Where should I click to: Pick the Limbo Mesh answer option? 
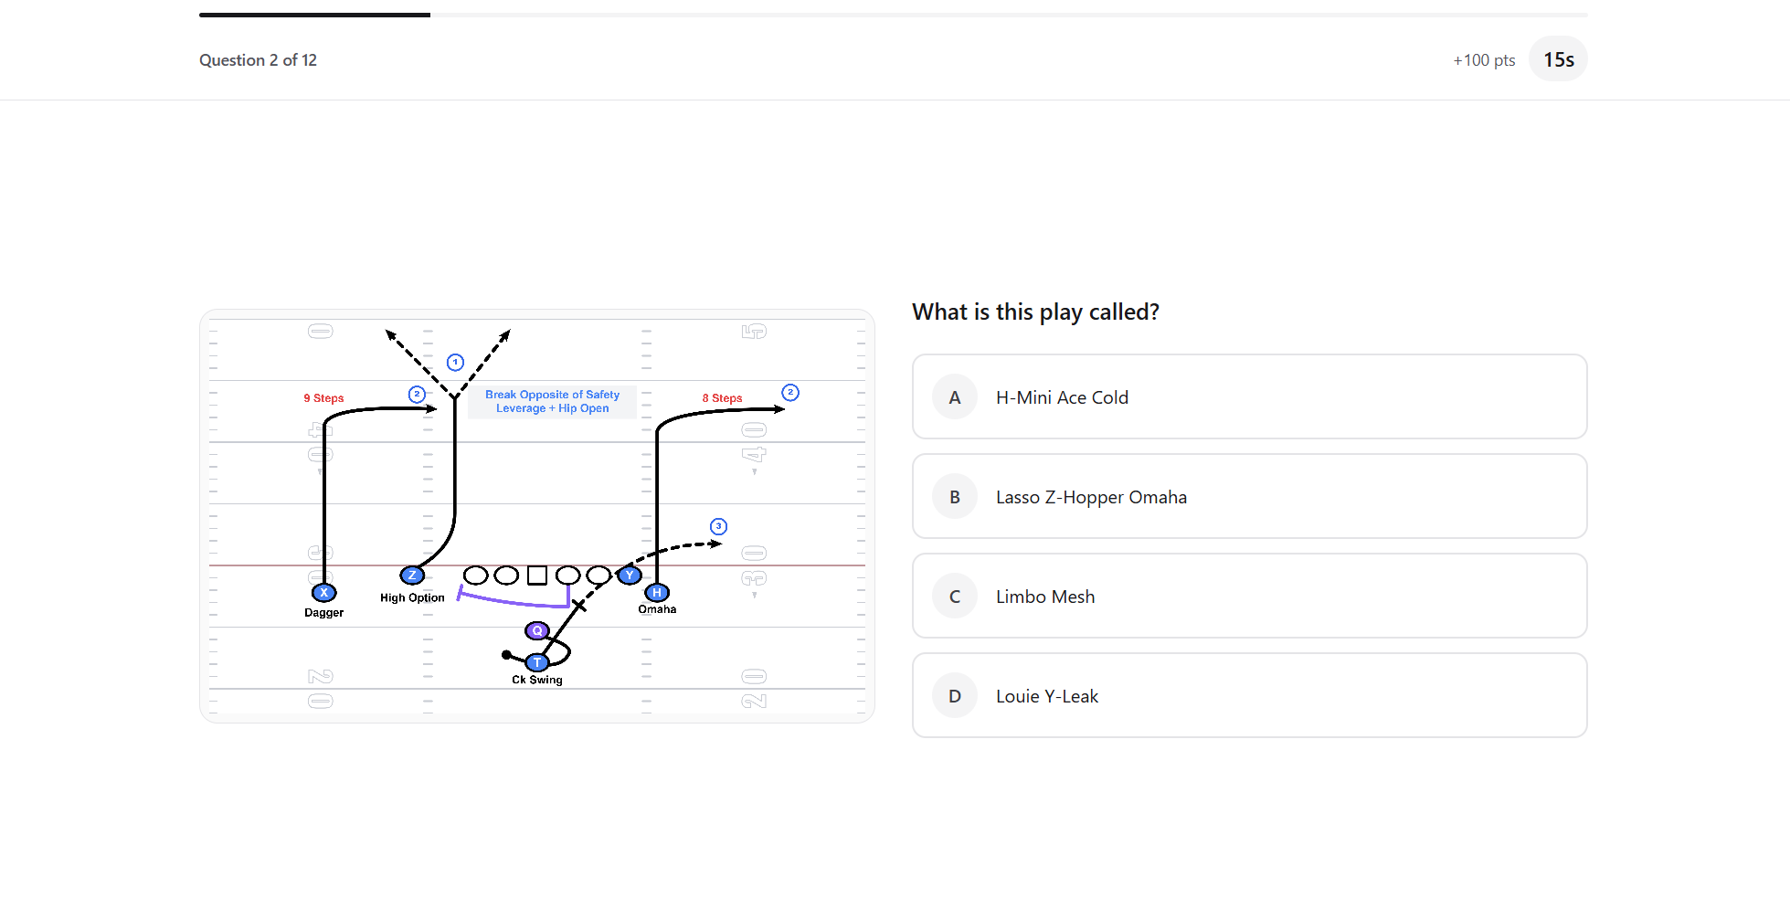[1248, 597]
